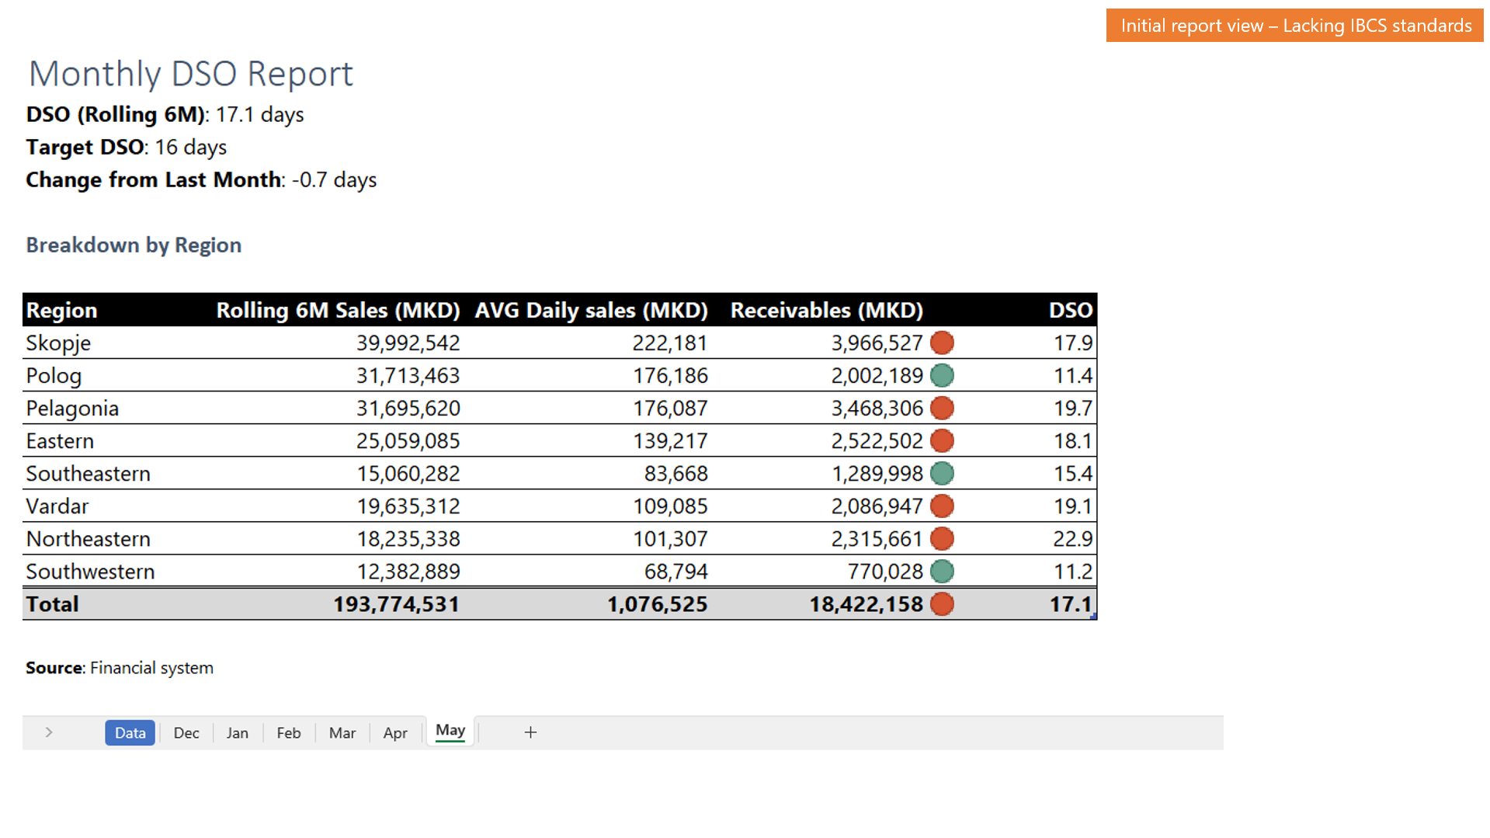
Task: Click the green status indicator in Polog row
Action: 942,375
